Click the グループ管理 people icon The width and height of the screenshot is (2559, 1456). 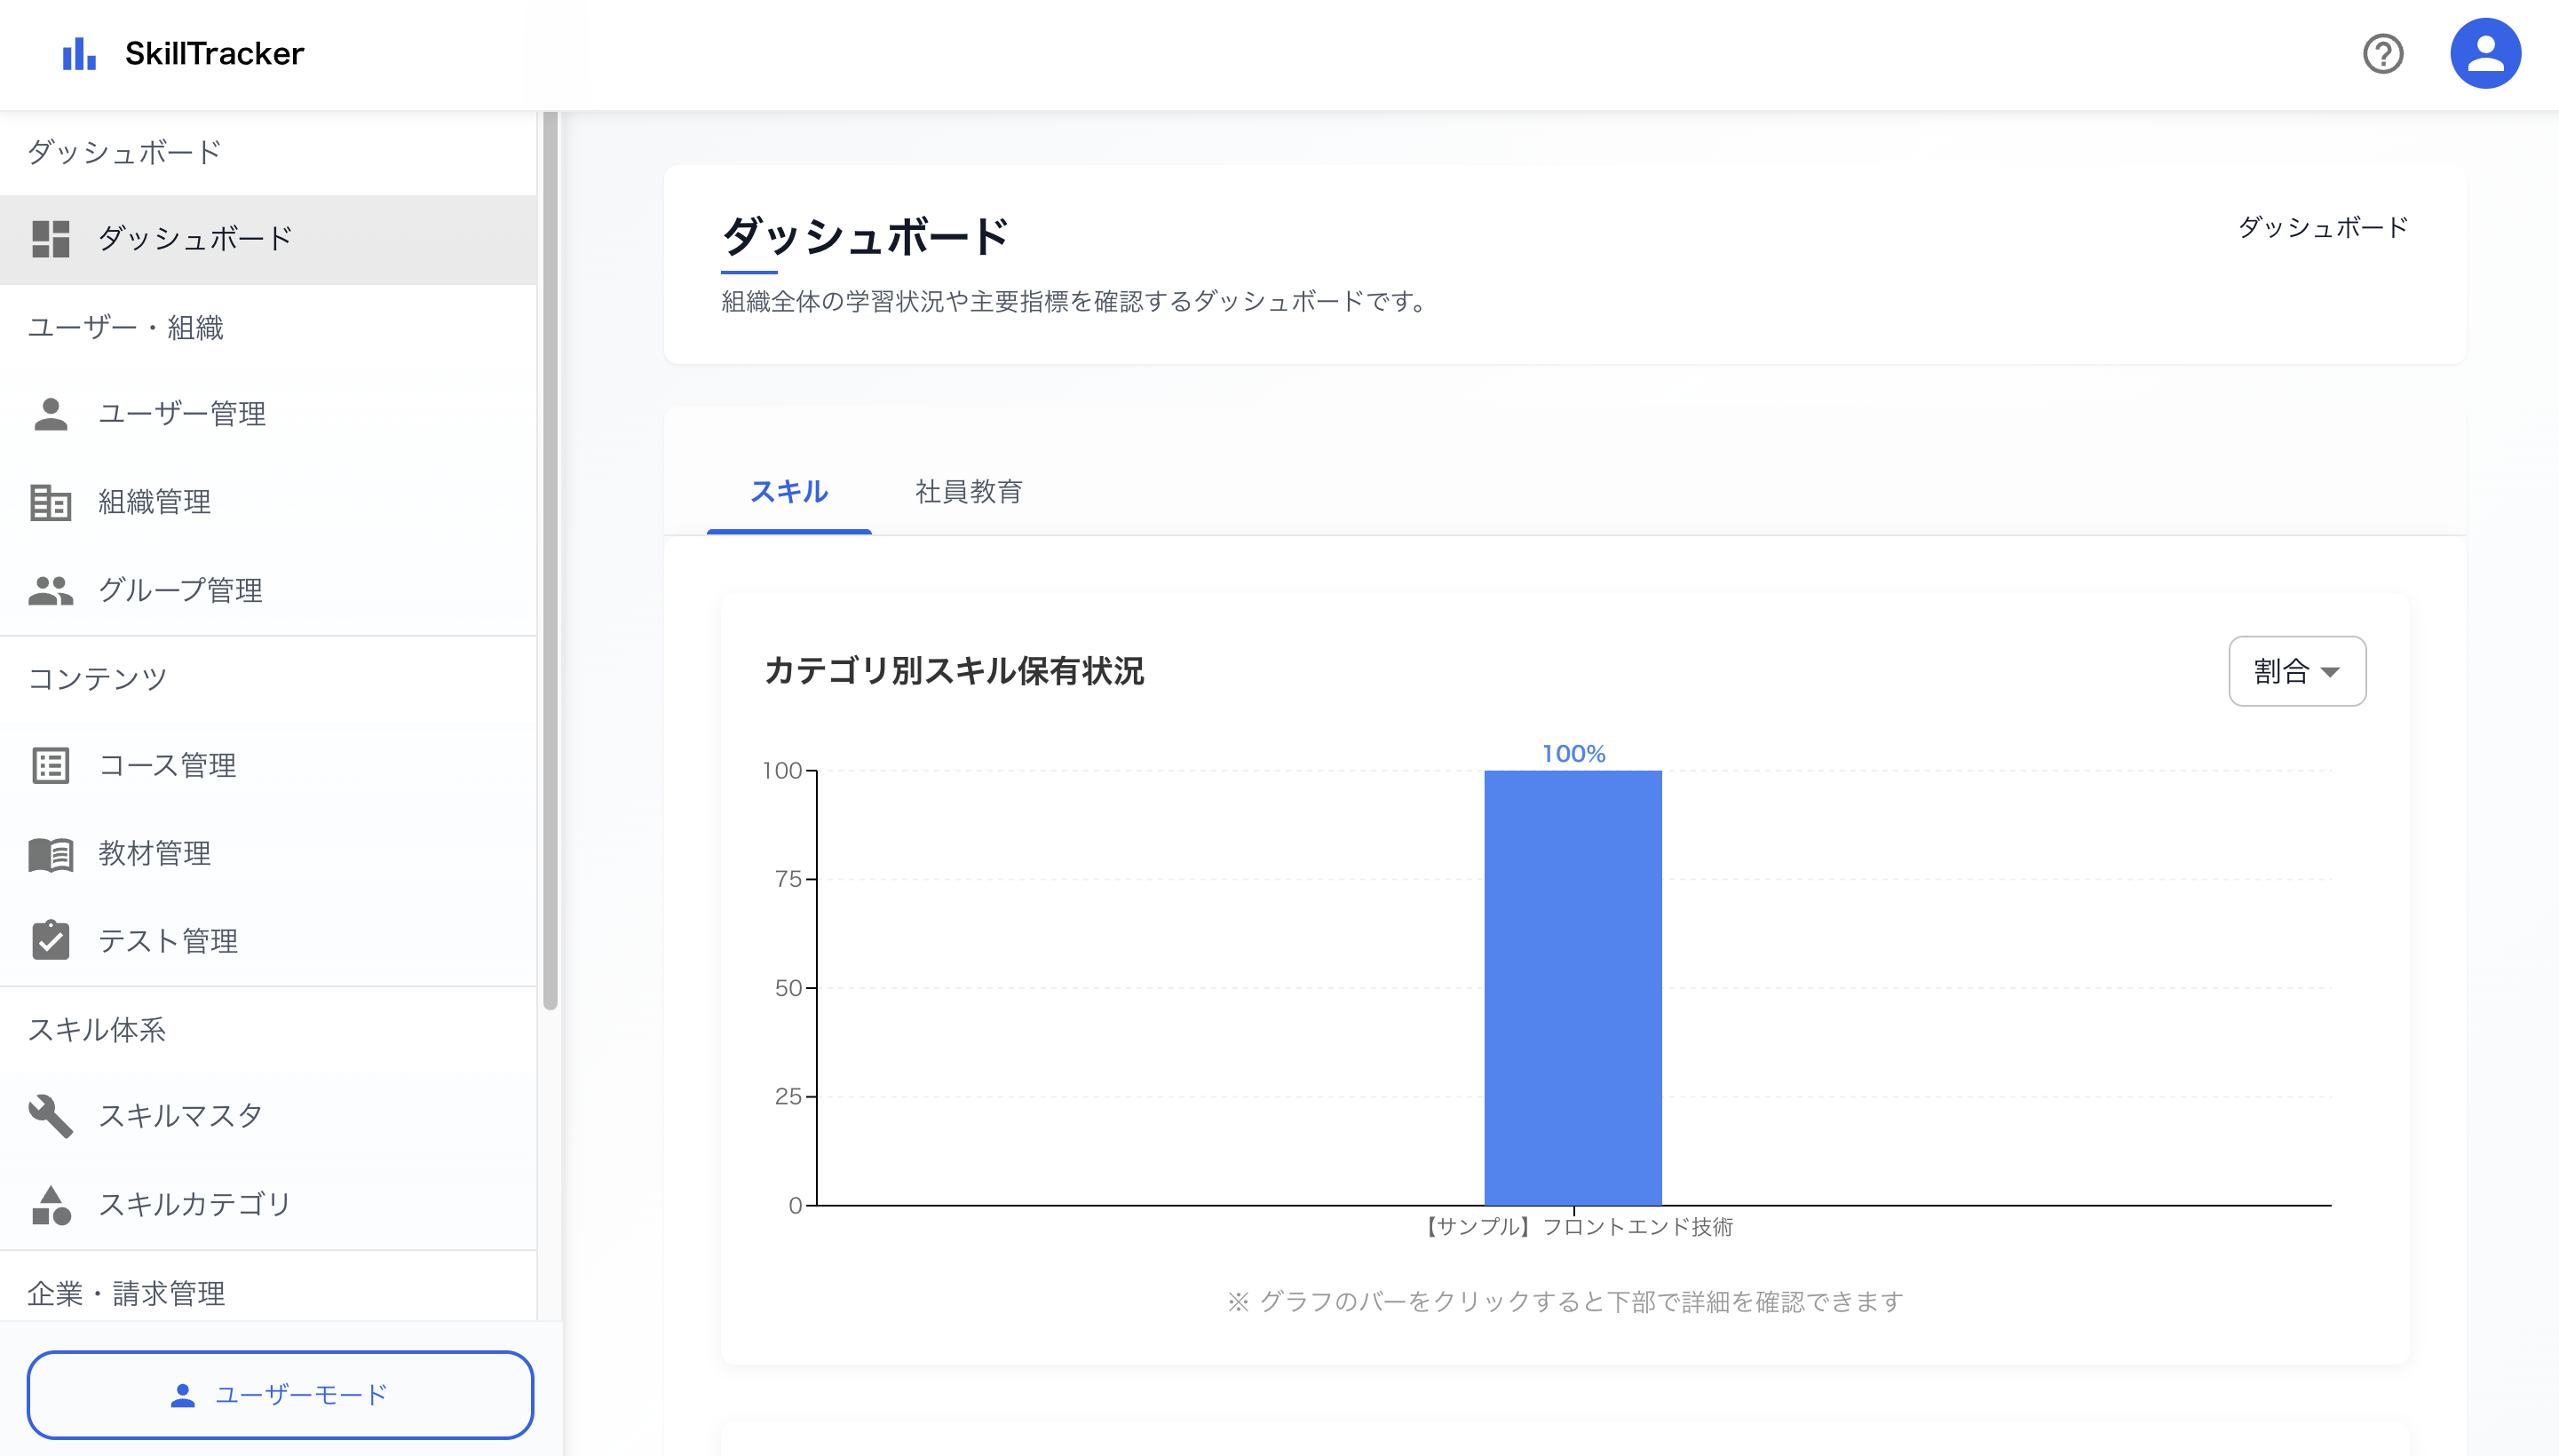pos(50,590)
